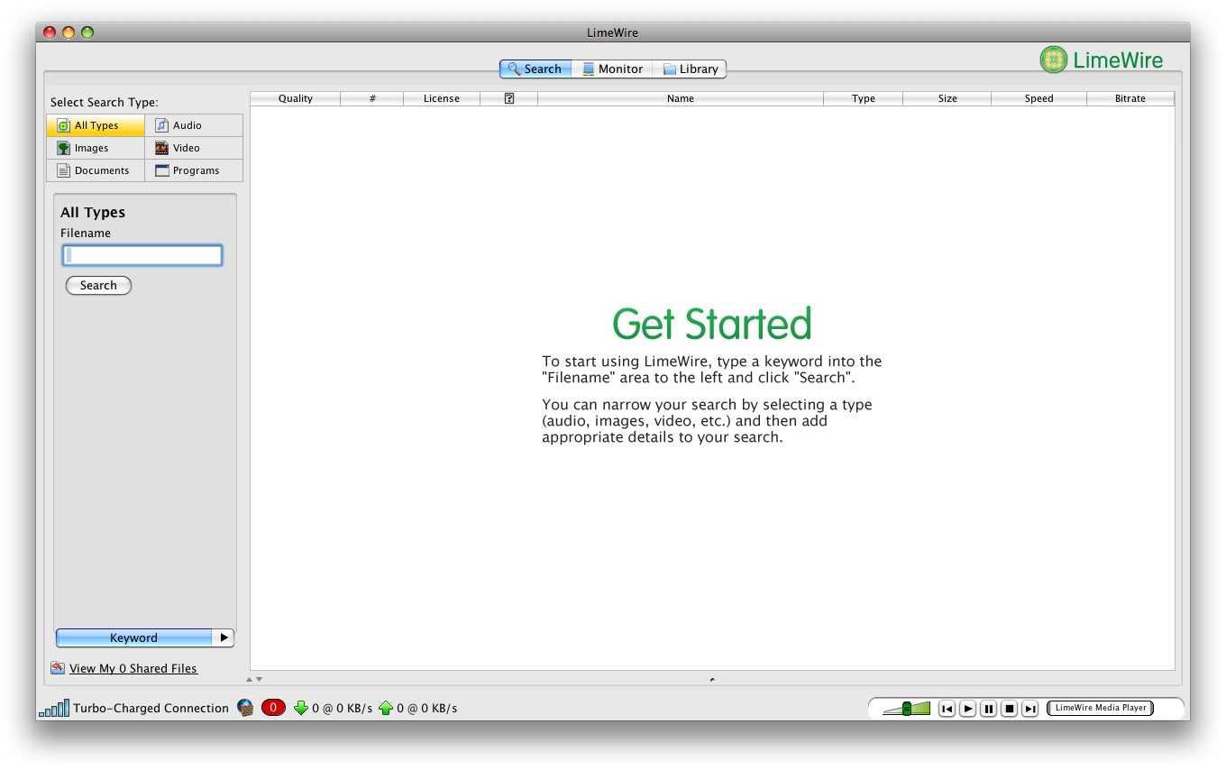Select the All Types search type

click(96, 125)
